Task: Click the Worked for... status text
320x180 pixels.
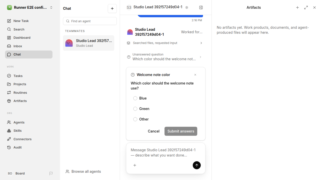Action: point(192,32)
